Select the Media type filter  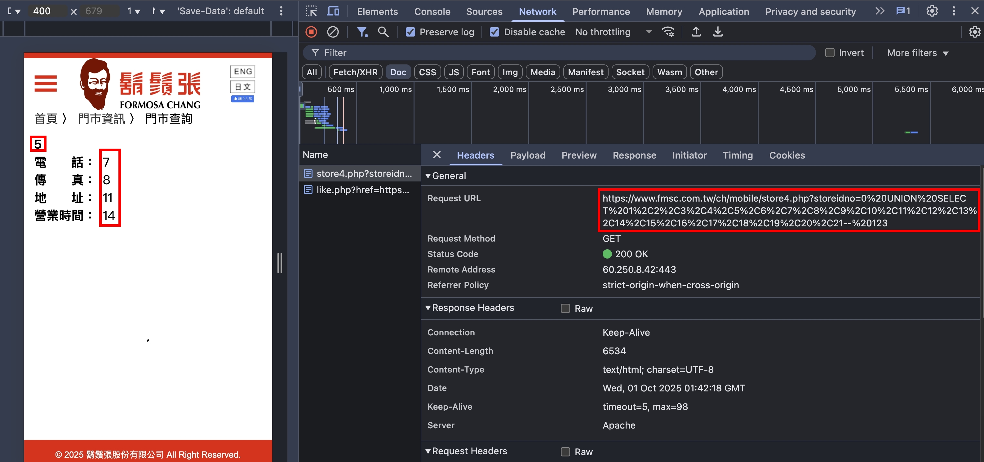[543, 72]
